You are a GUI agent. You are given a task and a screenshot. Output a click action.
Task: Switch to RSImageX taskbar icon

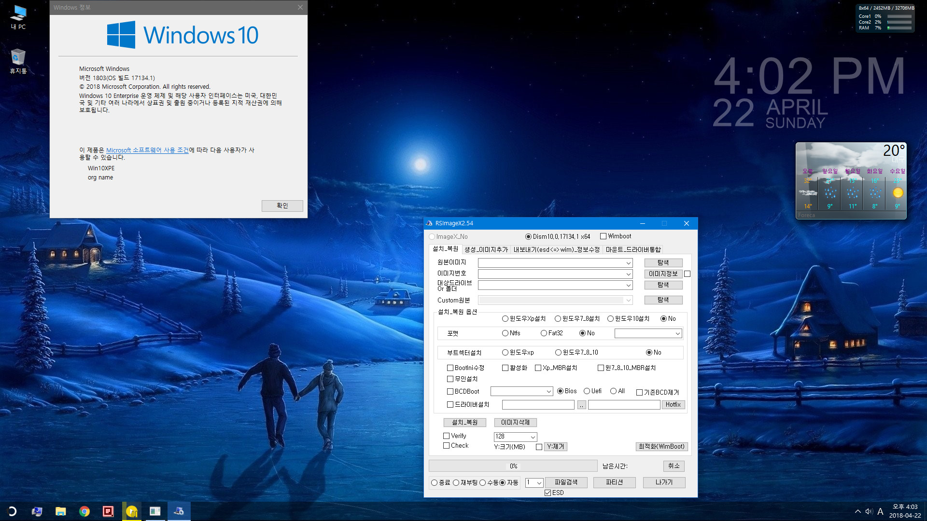pos(179,511)
